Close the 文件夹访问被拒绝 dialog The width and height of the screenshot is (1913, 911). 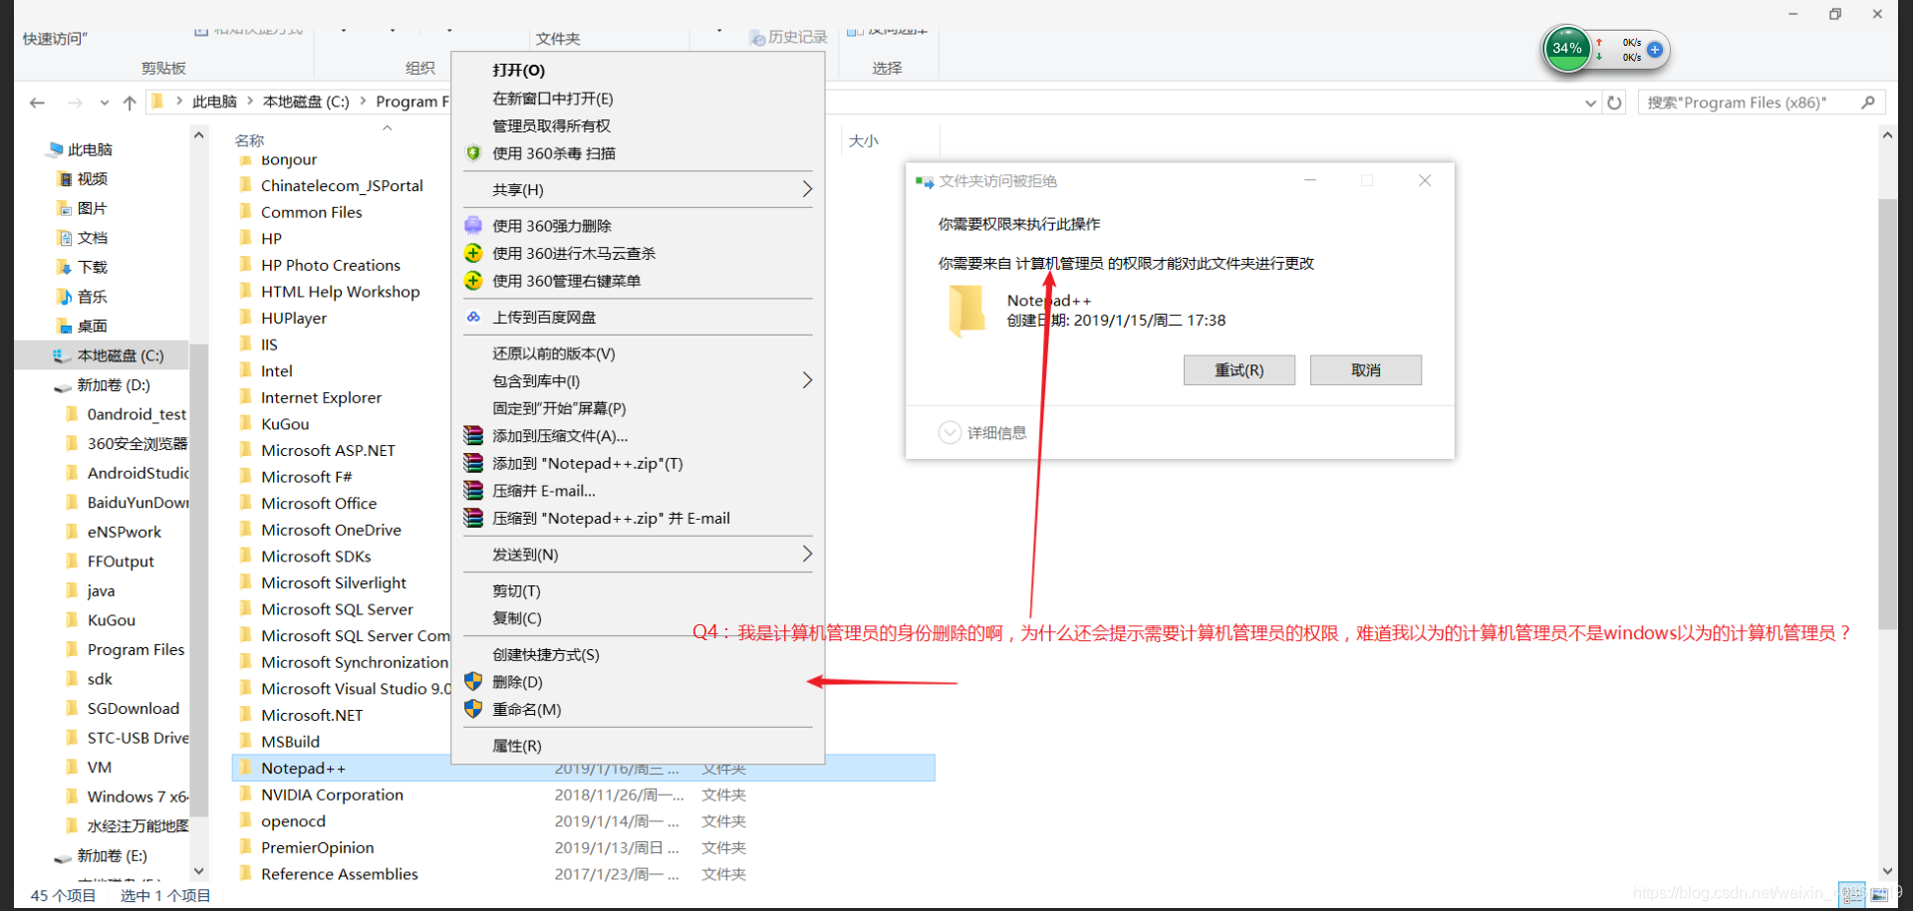(x=1425, y=180)
